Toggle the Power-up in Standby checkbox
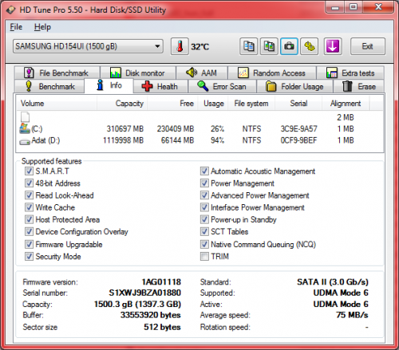The width and height of the screenshot is (399, 350). [204, 219]
